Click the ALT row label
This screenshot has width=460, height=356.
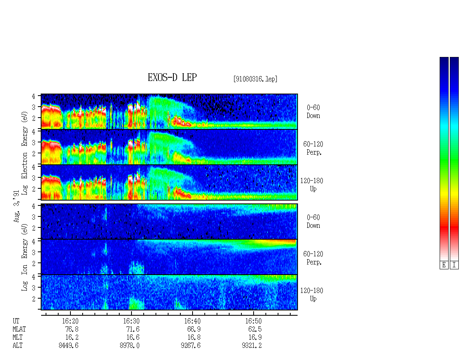click(18, 345)
